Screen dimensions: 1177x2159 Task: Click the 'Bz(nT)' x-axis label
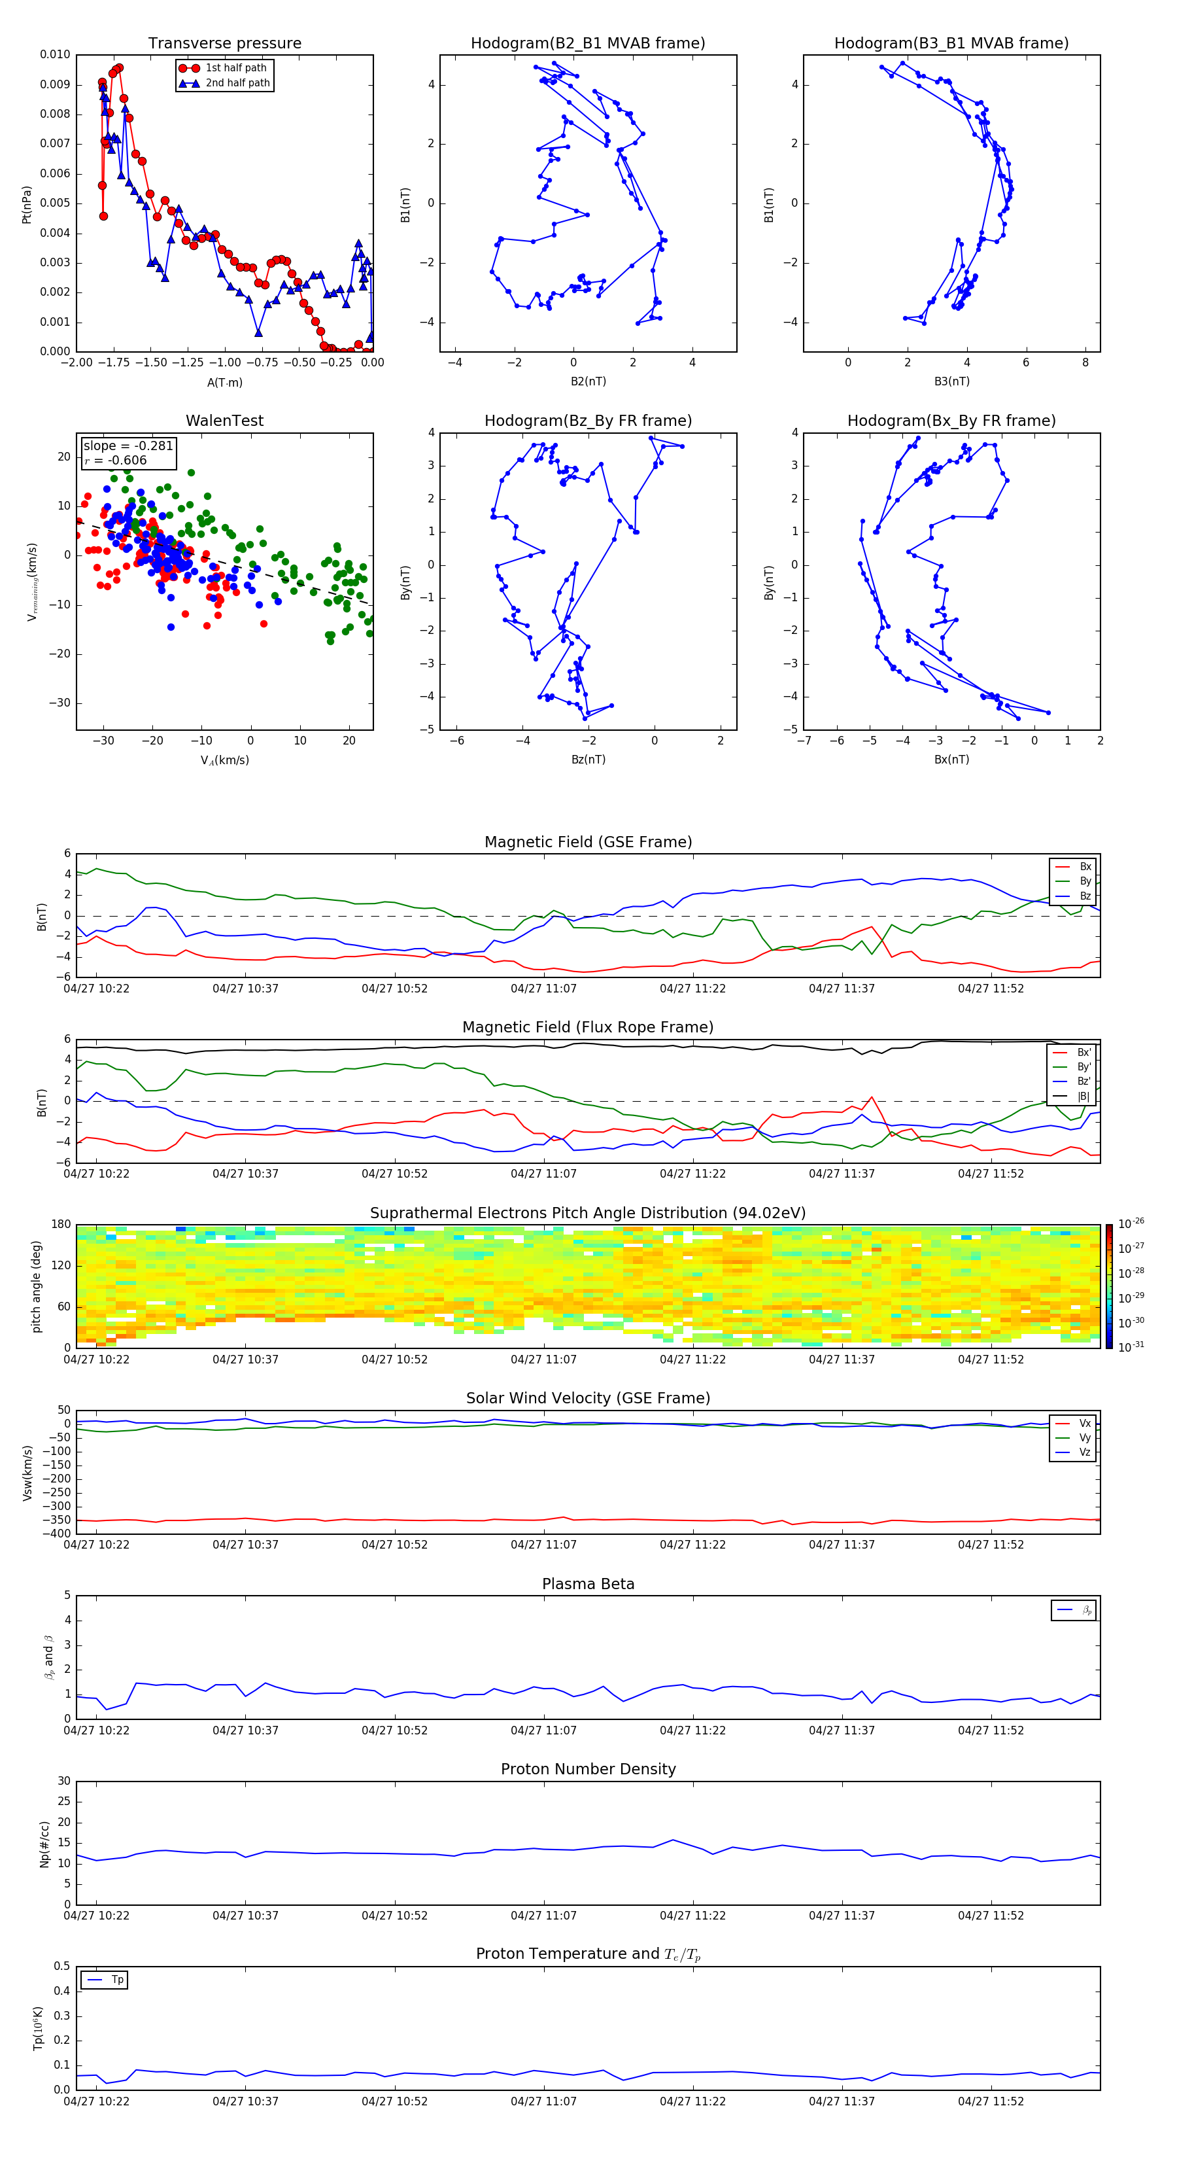(x=588, y=760)
